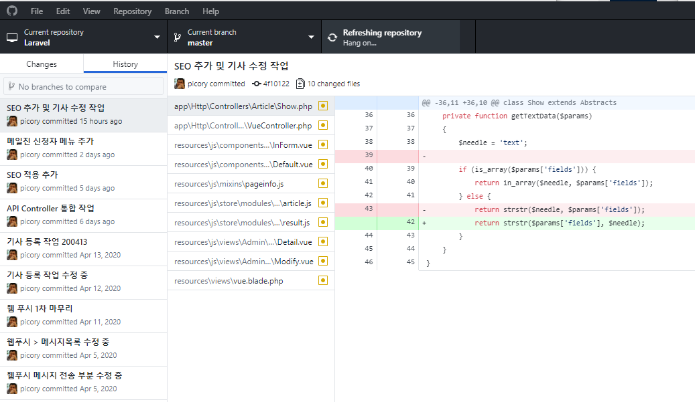The height and width of the screenshot is (402, 695).
Task: Click the modified file dot beside Show.php
Action: (x=322, y=106)
